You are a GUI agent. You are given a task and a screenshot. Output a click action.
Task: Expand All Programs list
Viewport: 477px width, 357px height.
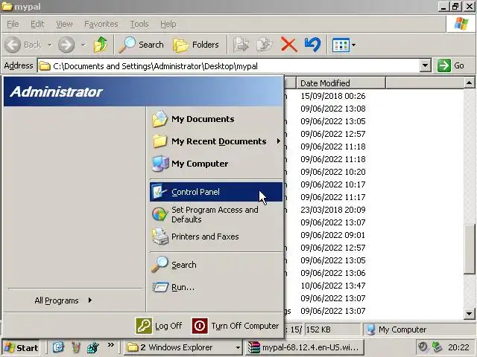tap(63, 300)
